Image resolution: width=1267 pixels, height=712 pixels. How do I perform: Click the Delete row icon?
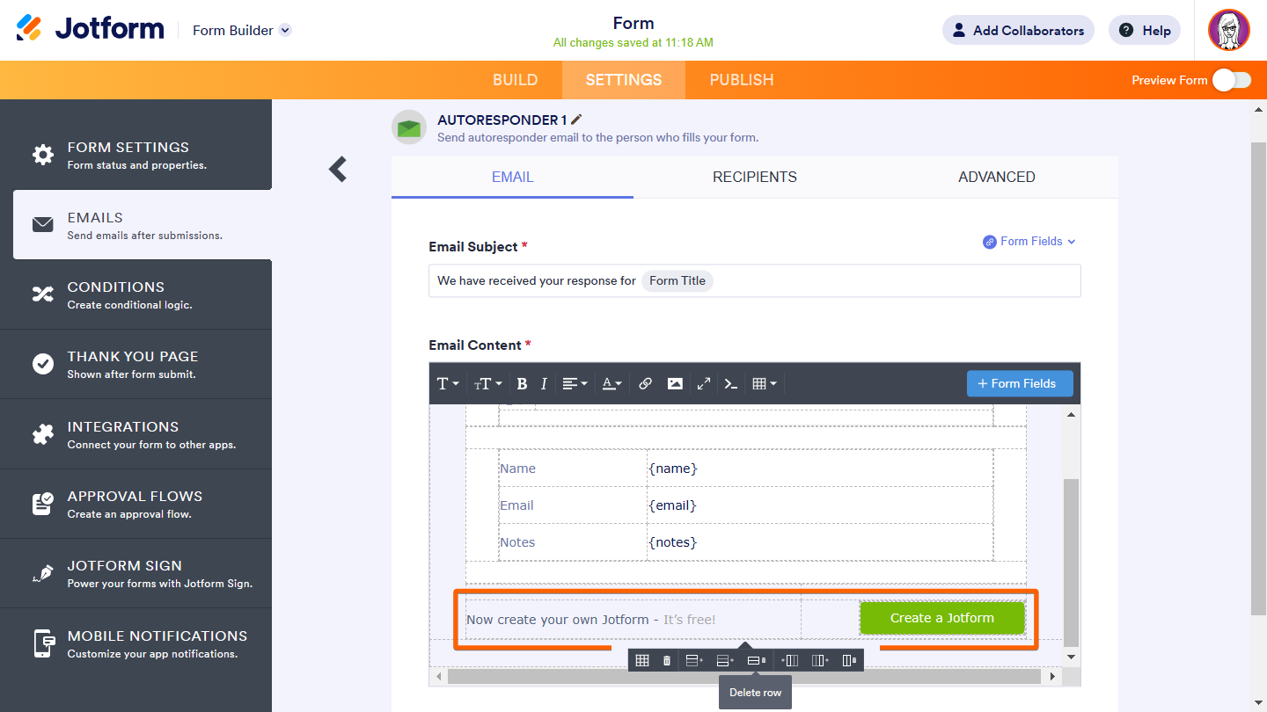756,660
